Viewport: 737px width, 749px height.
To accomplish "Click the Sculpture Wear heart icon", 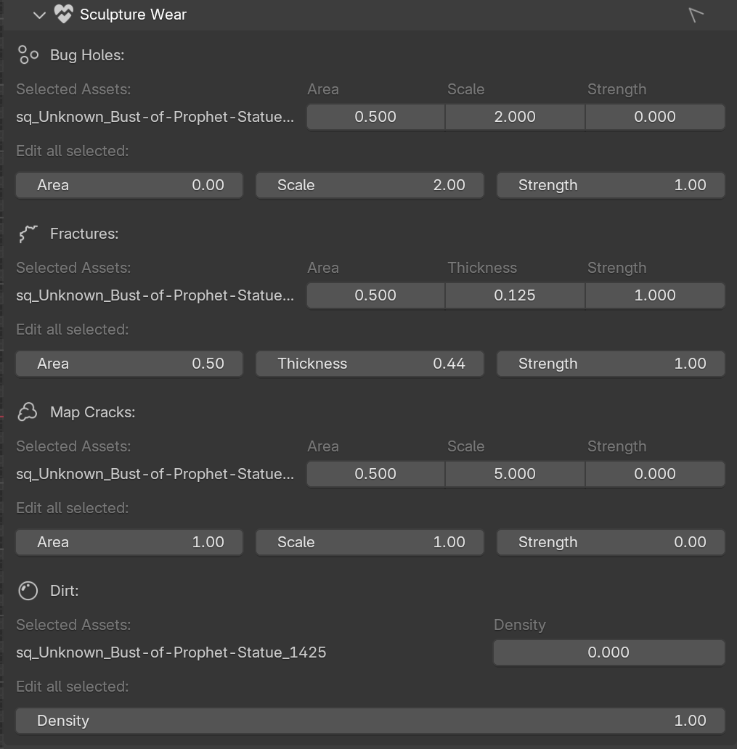I will click(64, 15).
